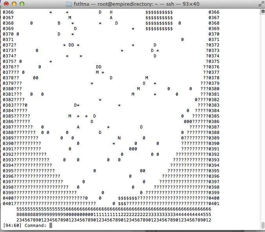Viewport: 265px width, 232px height.
Task: Click the column header row starting '5555'
Action: [x=114, y=209]
